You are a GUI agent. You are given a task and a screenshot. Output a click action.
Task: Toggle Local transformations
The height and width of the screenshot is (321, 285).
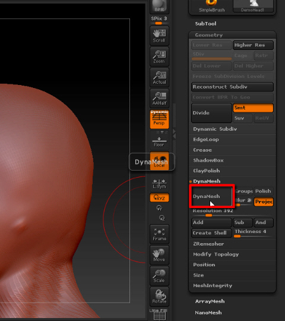159,161
